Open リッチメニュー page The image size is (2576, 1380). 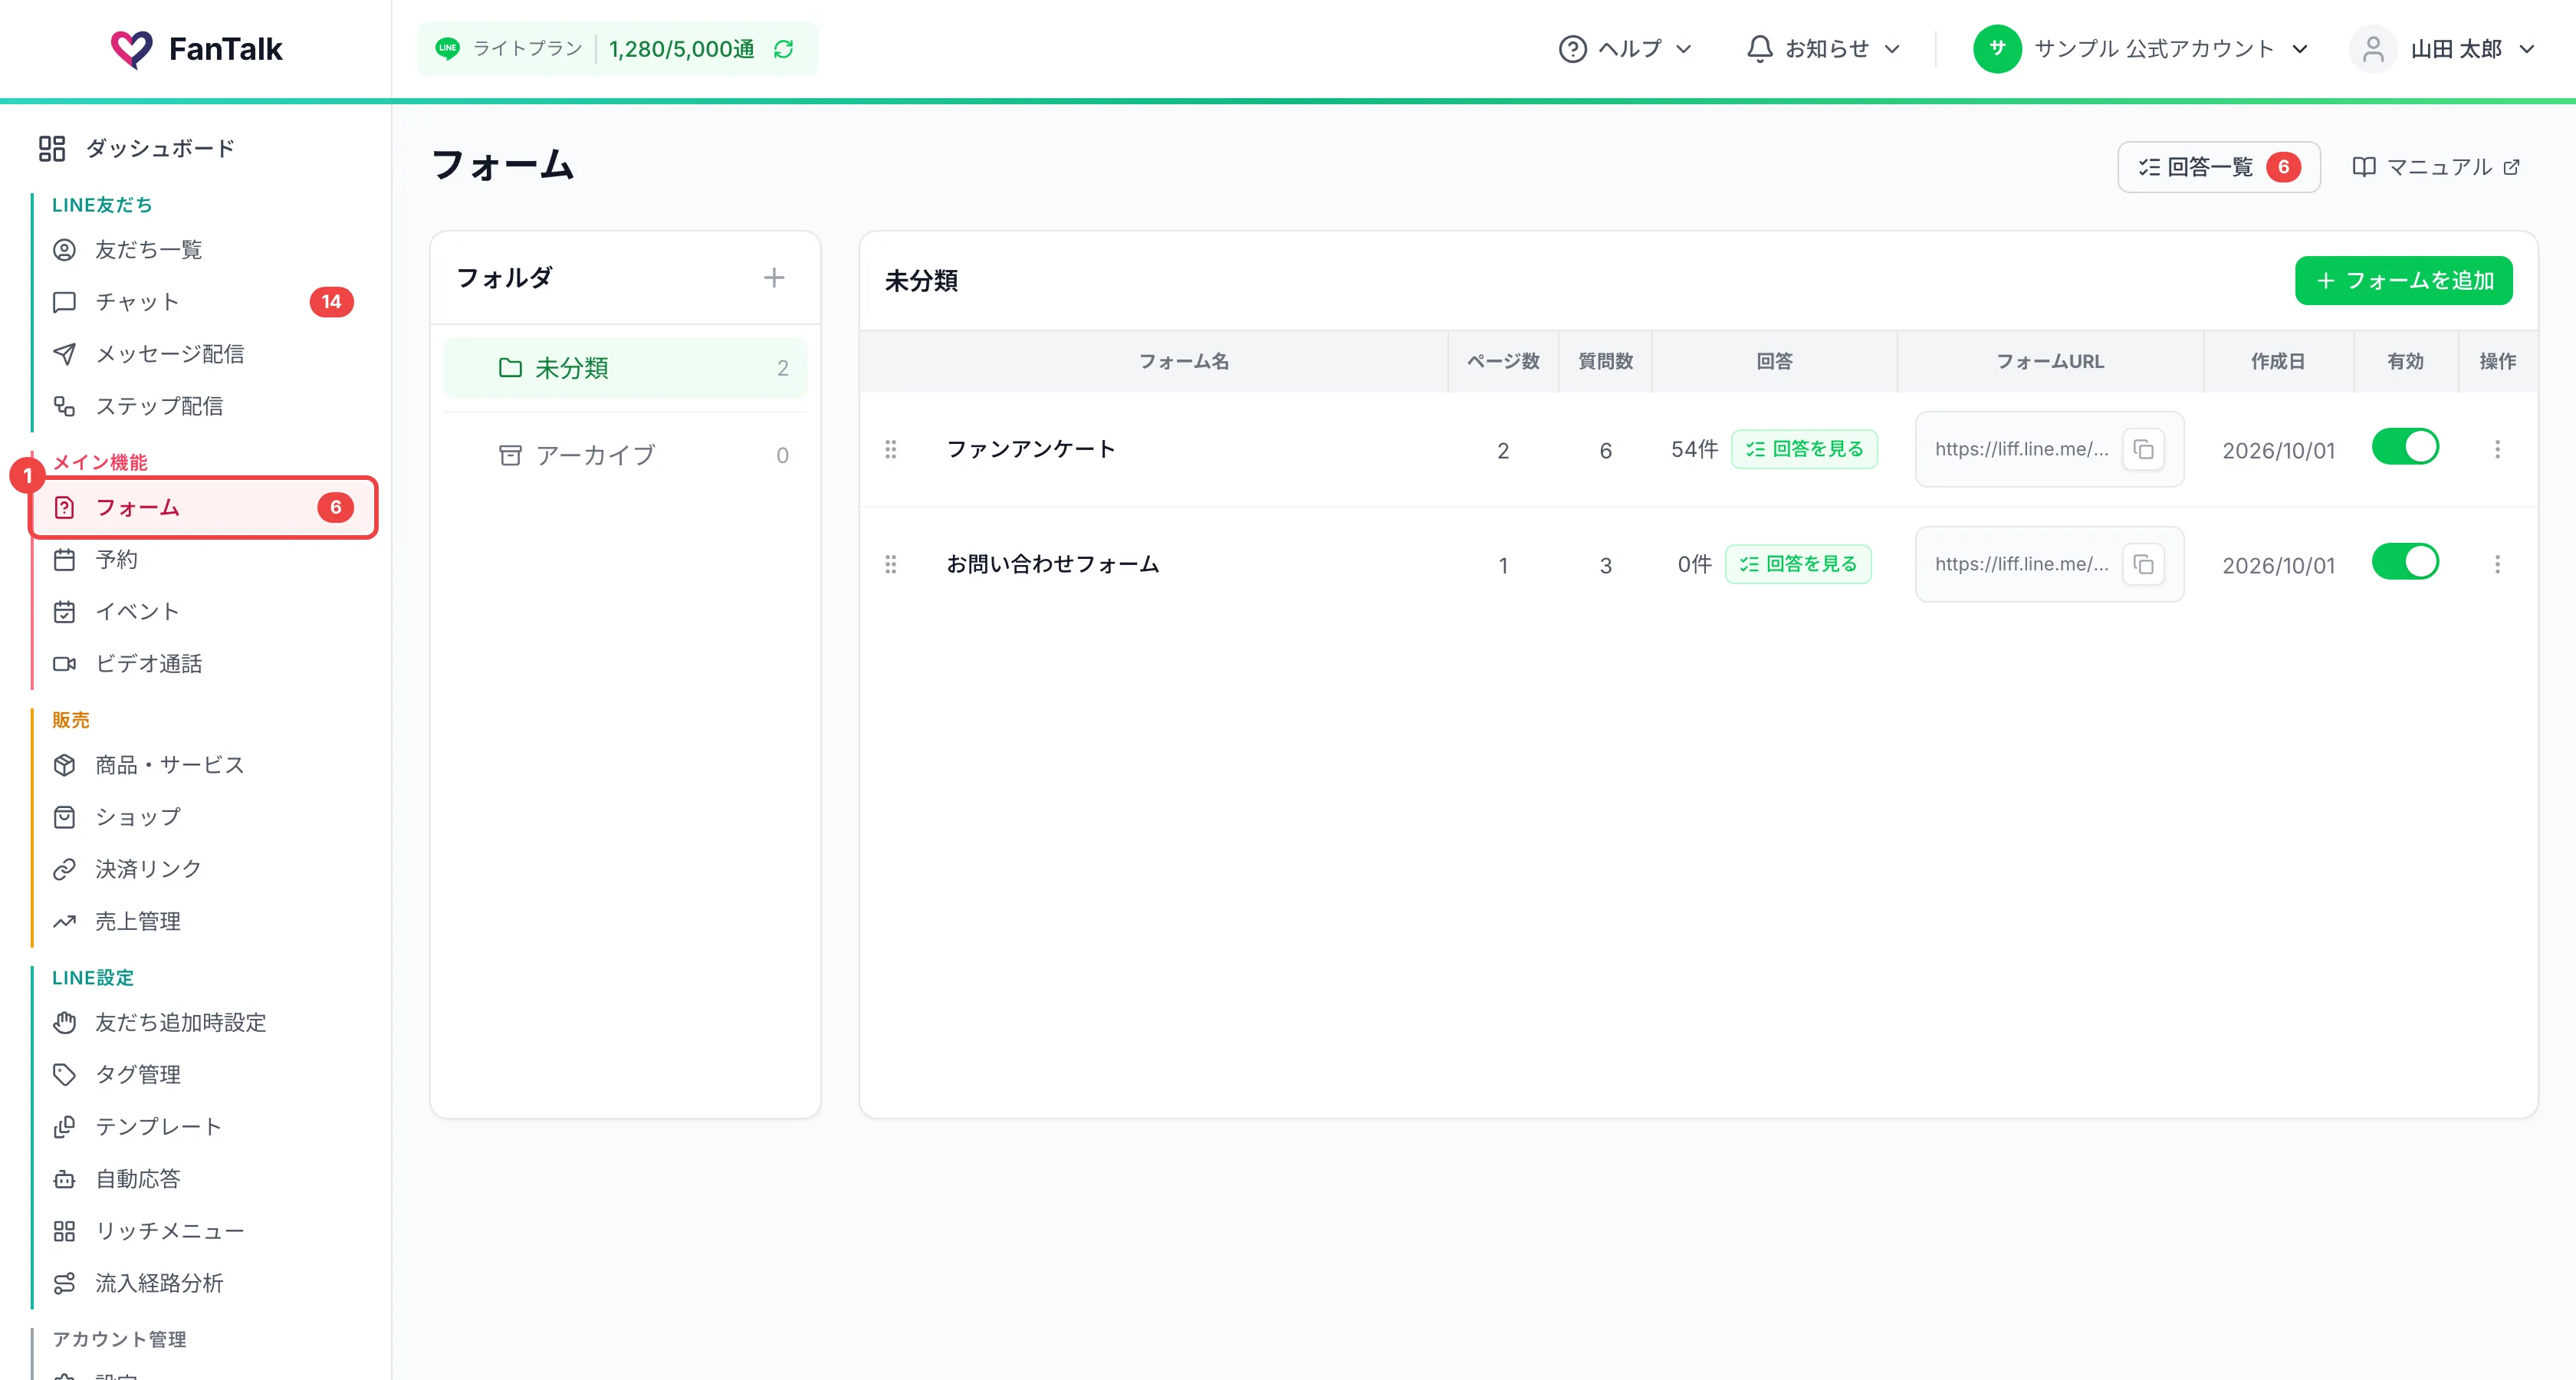click(x=204, y=1231)
